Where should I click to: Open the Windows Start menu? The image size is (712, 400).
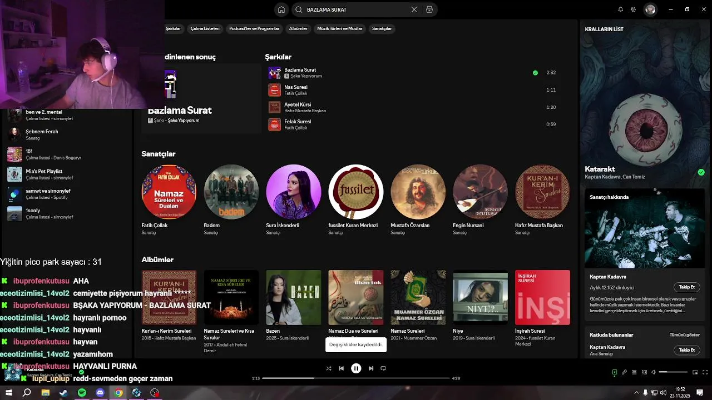[x=9, y=393]
